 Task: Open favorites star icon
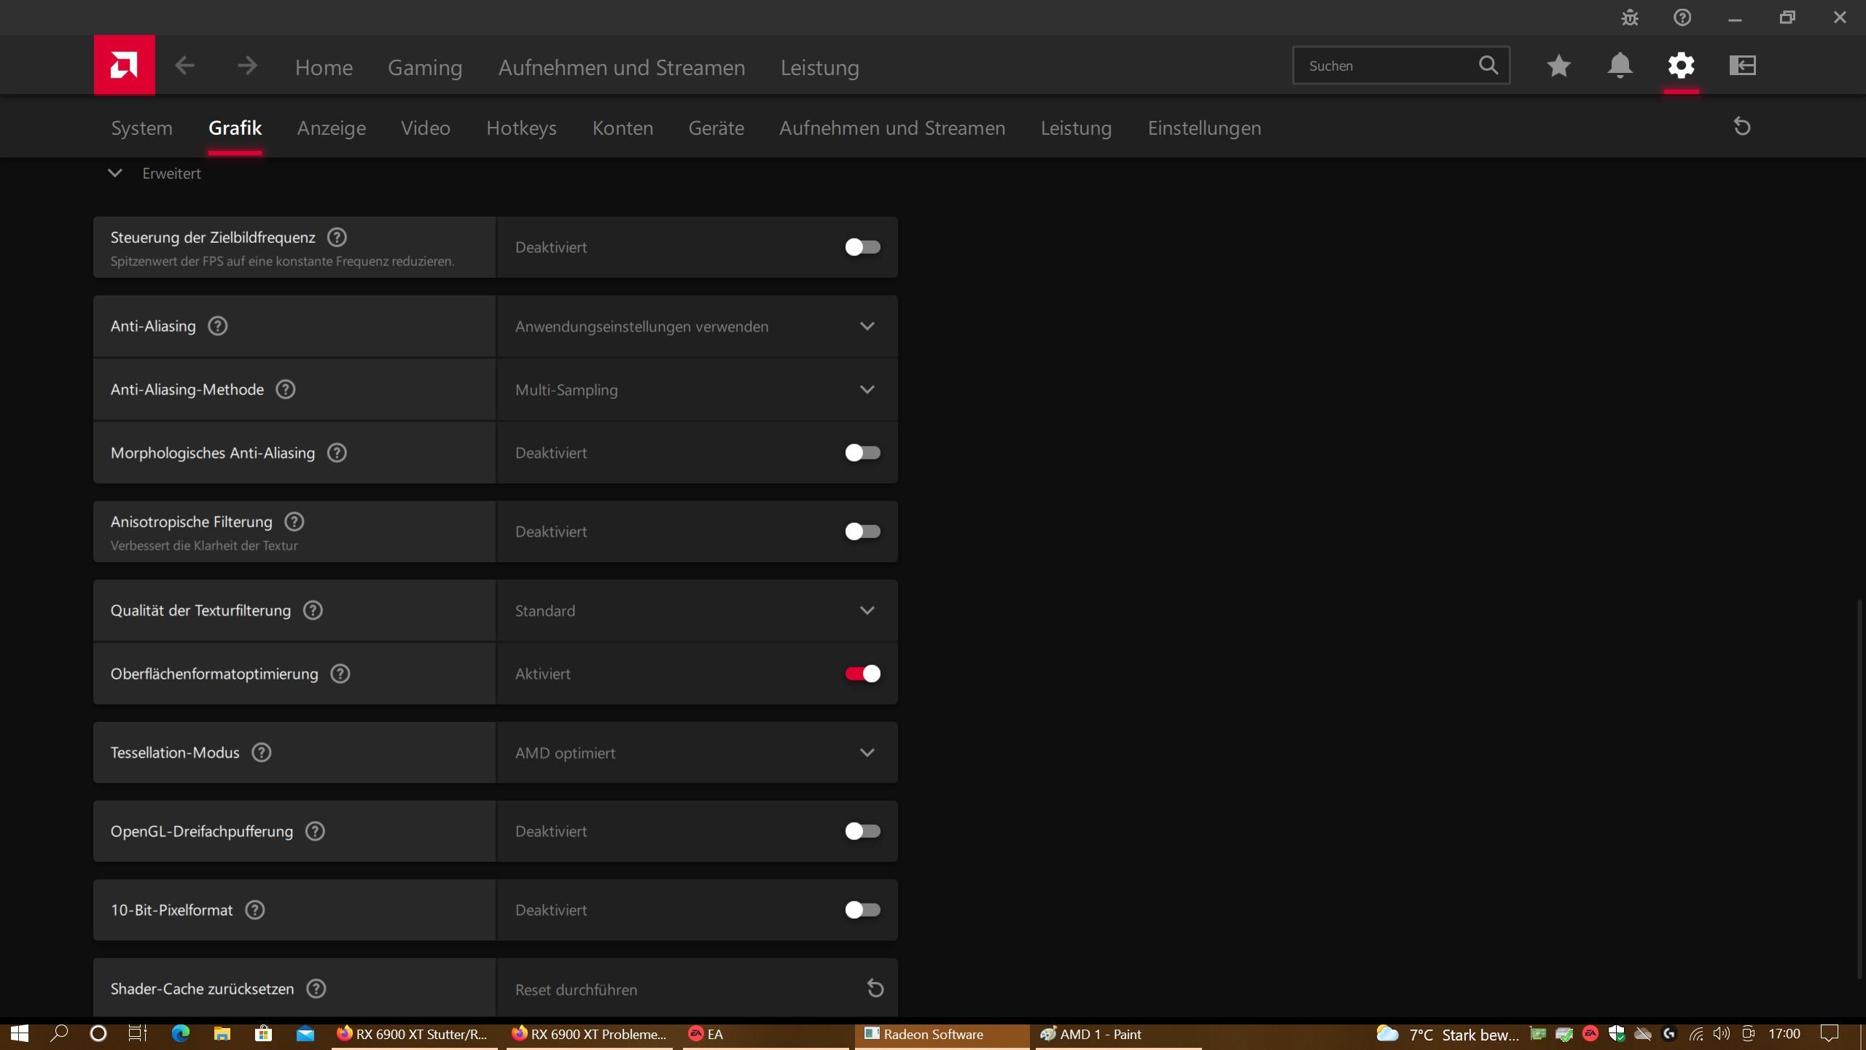(x=1558, y=66)
